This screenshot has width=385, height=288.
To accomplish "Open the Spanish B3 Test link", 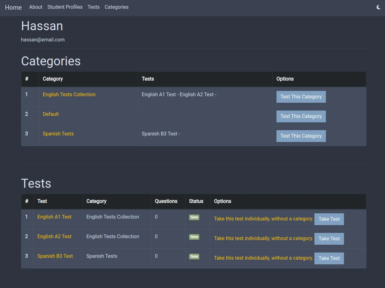I will 55,256.
